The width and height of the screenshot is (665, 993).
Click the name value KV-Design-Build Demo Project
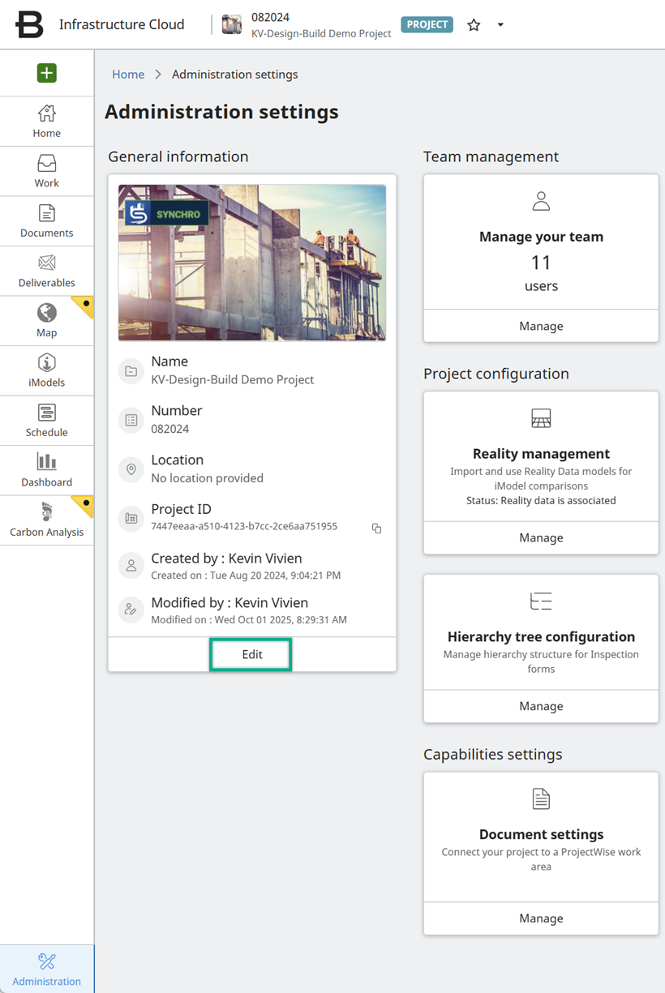point(233,379)
